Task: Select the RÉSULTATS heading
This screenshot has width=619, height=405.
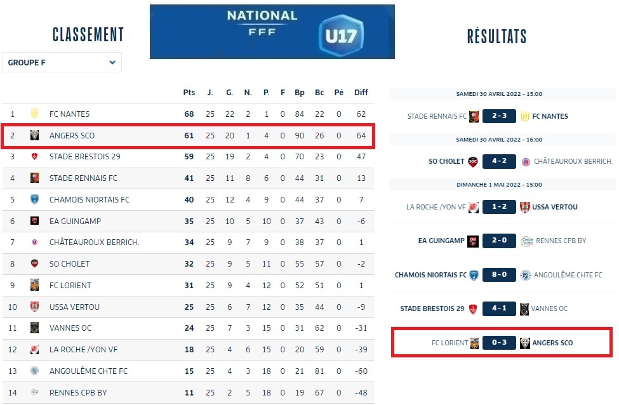Action: click(x=496, y=36)
